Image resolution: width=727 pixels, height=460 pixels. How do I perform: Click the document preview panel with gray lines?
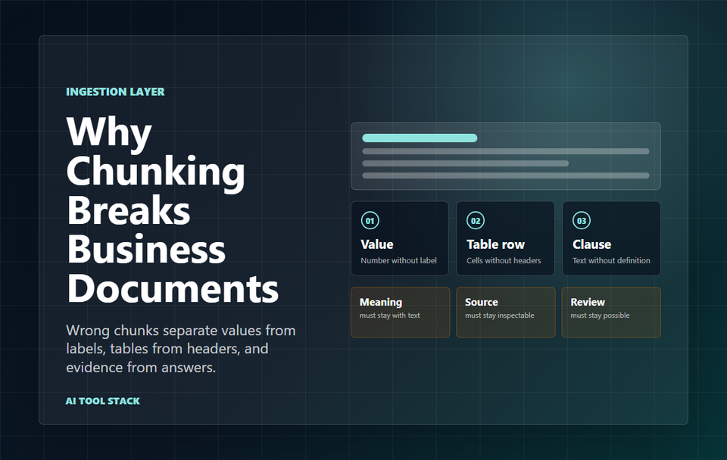[506, 156]
